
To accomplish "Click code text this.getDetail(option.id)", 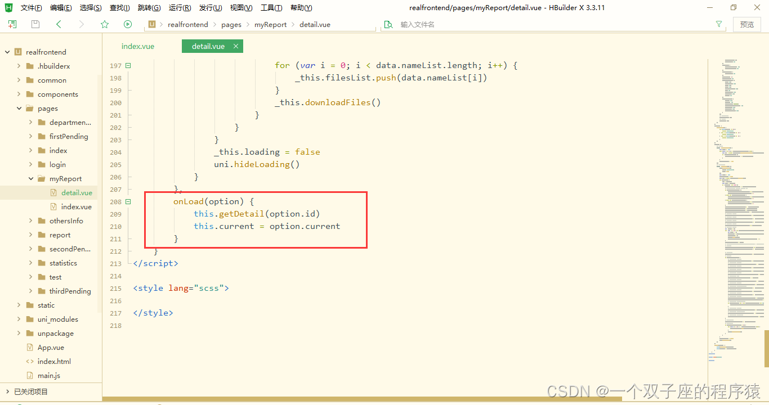I will tap(257, 214).
